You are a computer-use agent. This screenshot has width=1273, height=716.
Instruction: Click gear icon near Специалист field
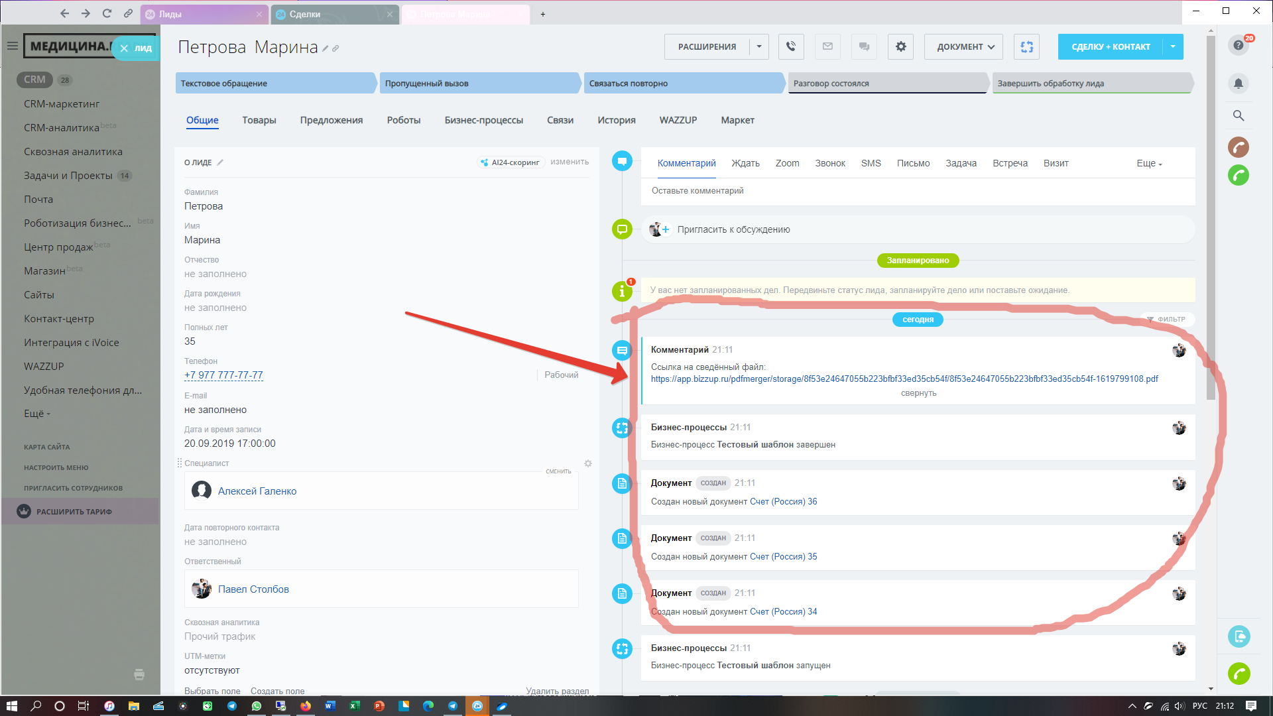pos(587,463)
